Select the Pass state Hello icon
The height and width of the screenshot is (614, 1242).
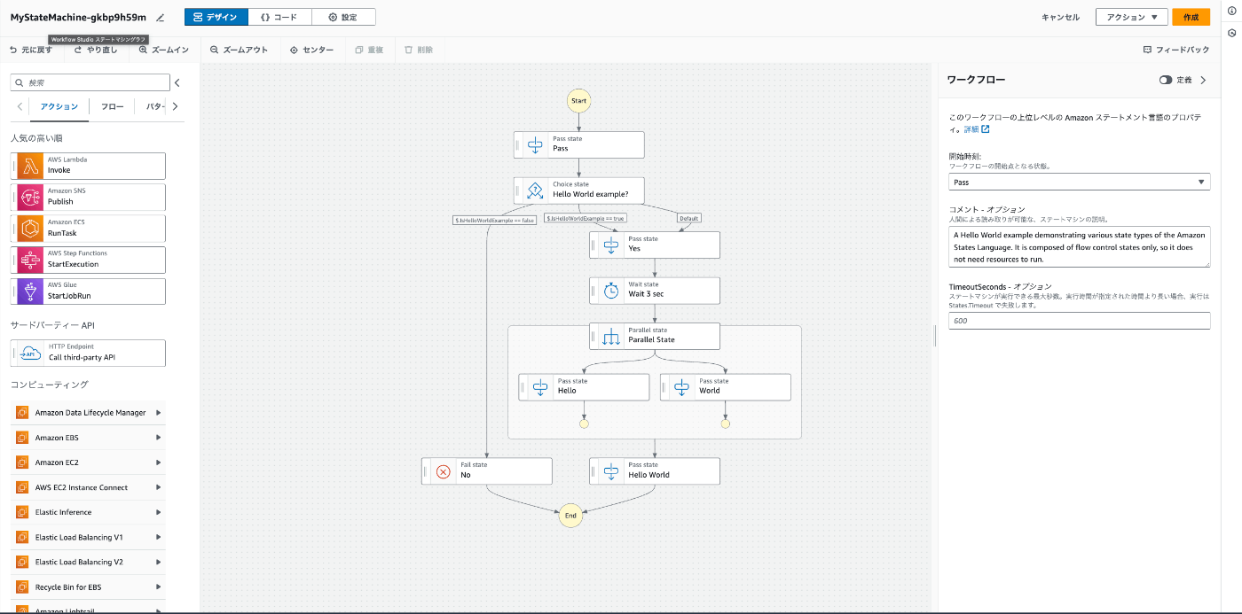[540, 387]
